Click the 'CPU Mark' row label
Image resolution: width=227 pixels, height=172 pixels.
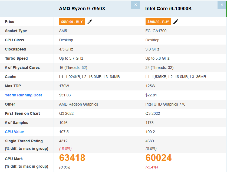(x=14, y=159)
